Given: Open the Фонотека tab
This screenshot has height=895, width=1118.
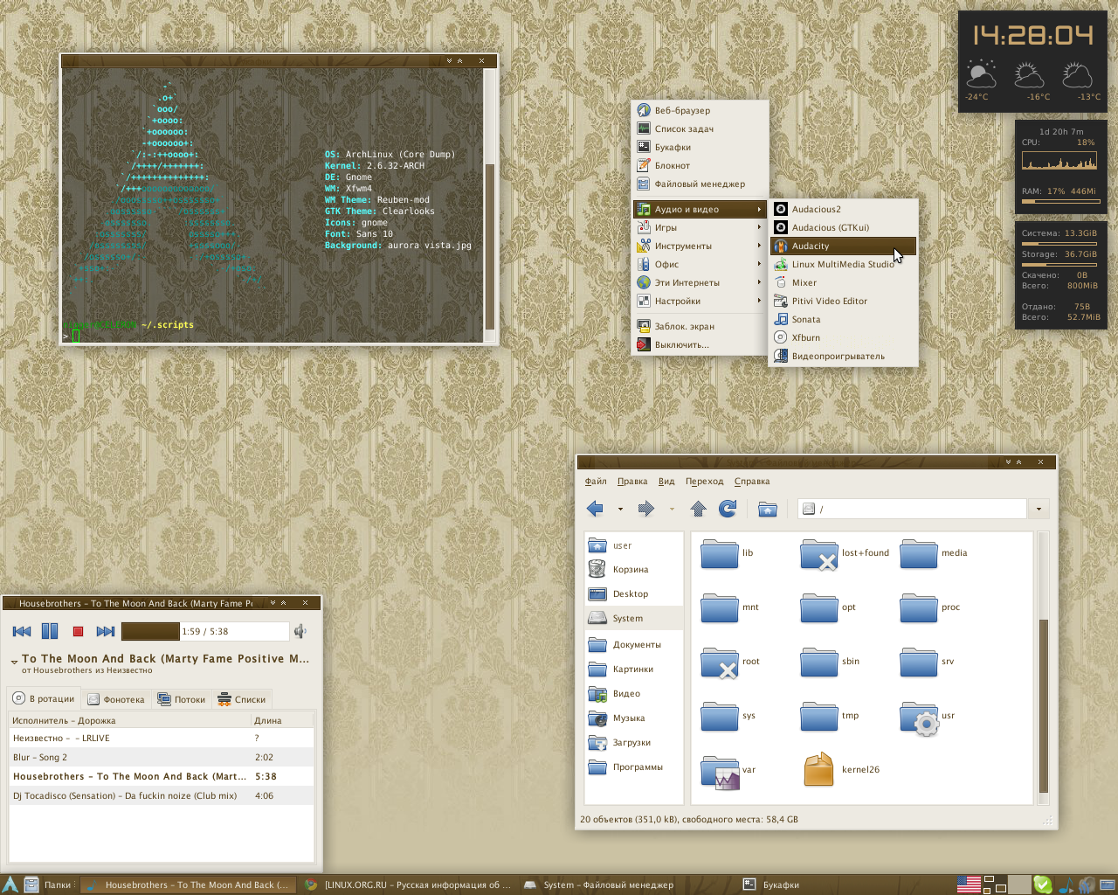Looking at the screenshot, I should (115, 699).
